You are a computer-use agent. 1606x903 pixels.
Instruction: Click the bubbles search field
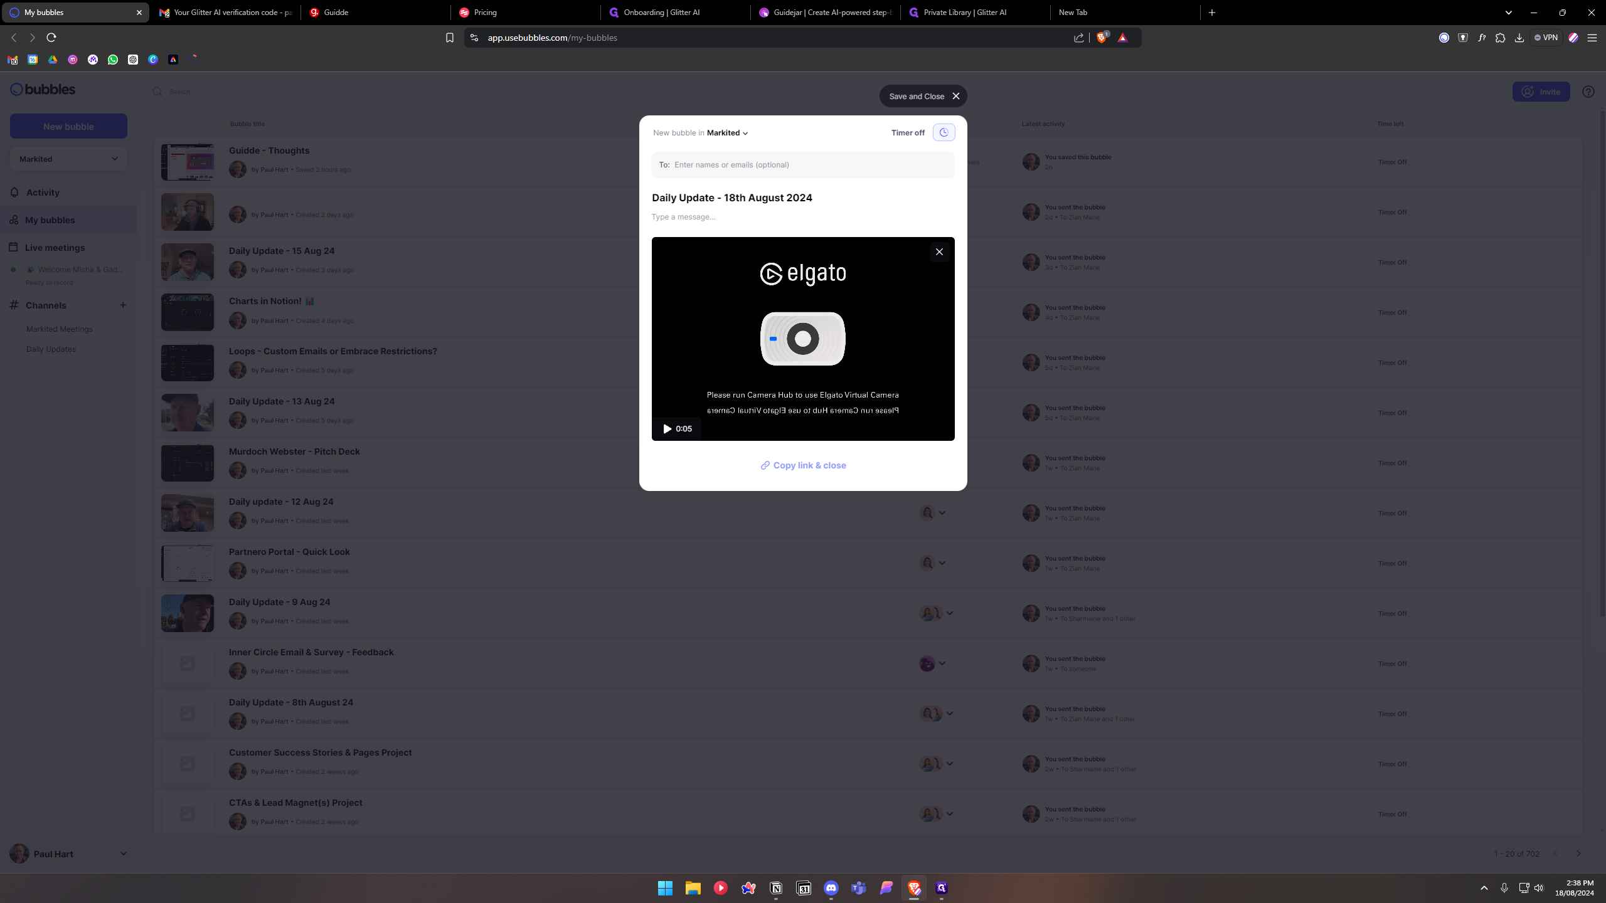coord(179,92)
